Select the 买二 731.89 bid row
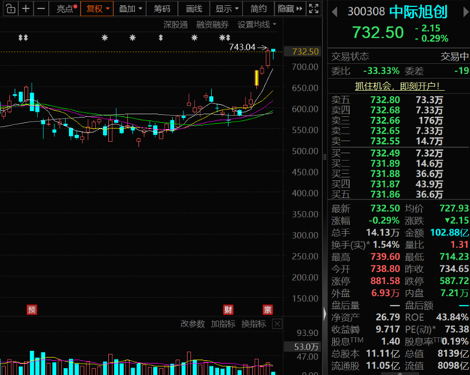470x375 pixels. click(399, 163)
